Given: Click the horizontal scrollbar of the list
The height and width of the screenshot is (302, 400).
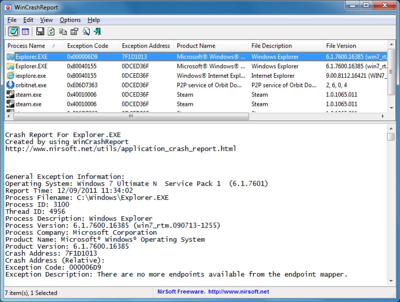Looking at the screenshot, I should point(130,117).
